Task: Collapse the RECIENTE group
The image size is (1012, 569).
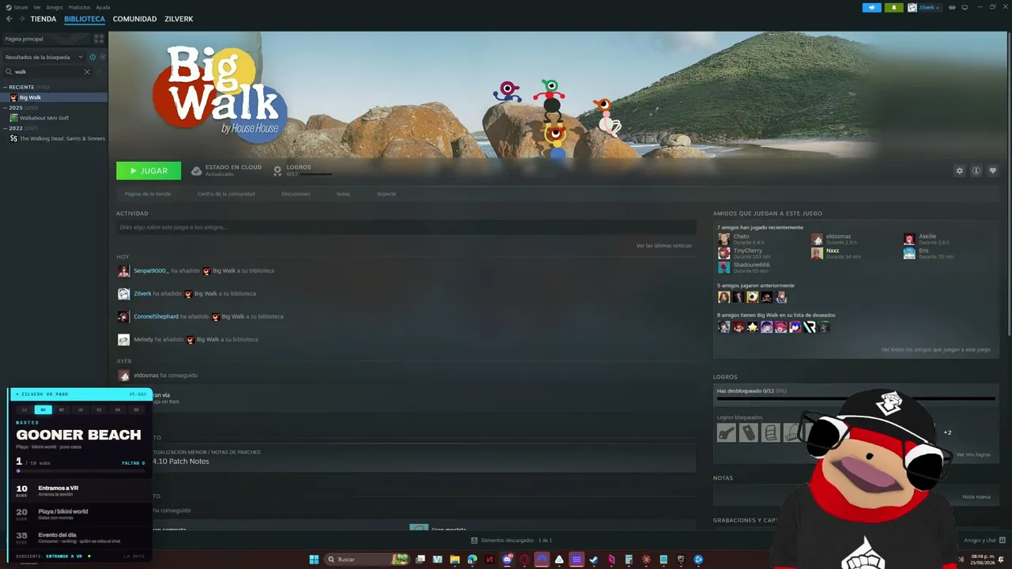Action: (x=6, y=87)
